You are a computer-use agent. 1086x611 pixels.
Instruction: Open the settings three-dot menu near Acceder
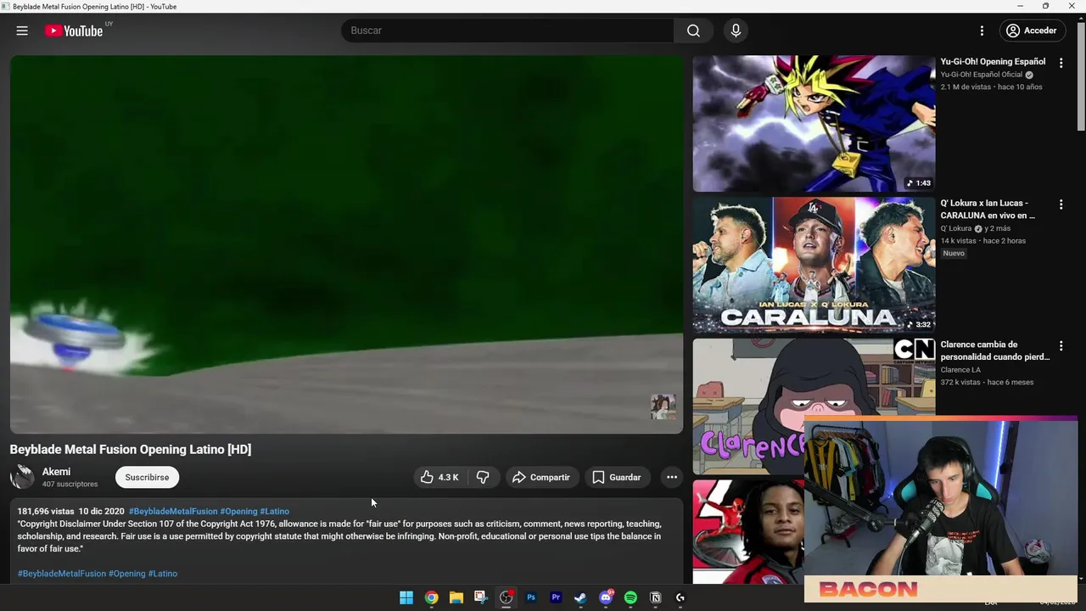coord(982,31)
